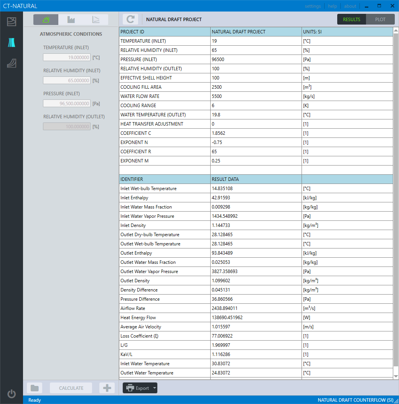This screenshot has height=404, width=399.
Task: Click 'NATURAL DRAFT COUNTERFLOW (SI)' status text
Action: [356, 400]
